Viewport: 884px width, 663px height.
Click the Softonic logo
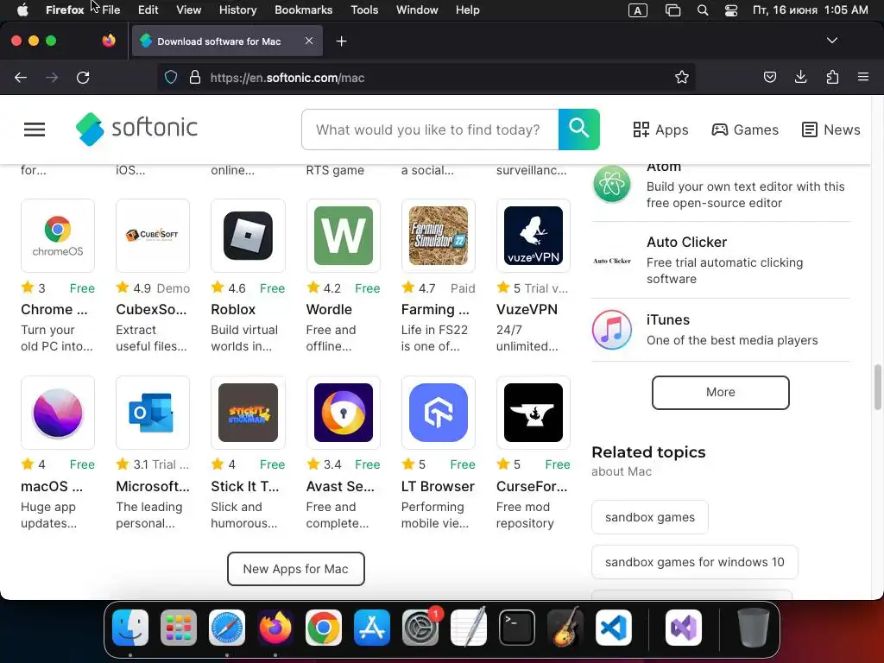136,129
